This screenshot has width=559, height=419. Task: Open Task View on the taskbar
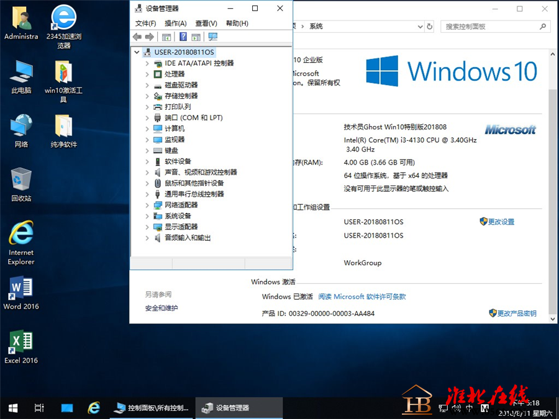pos(39,408)
